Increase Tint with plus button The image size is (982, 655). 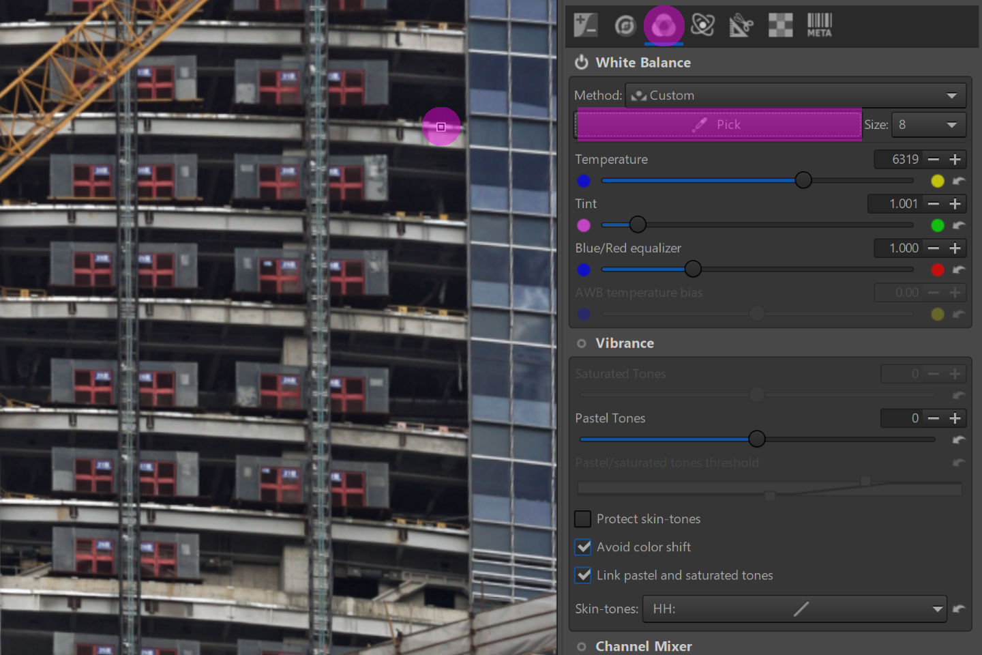(x=955, y=203)
